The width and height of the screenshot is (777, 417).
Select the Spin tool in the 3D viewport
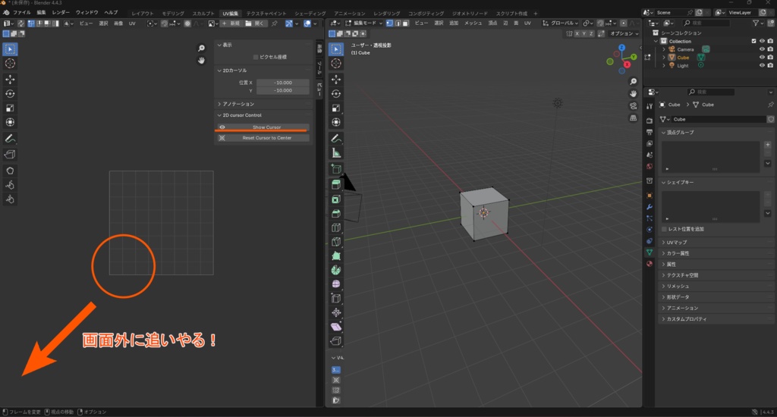pos(336,270)
